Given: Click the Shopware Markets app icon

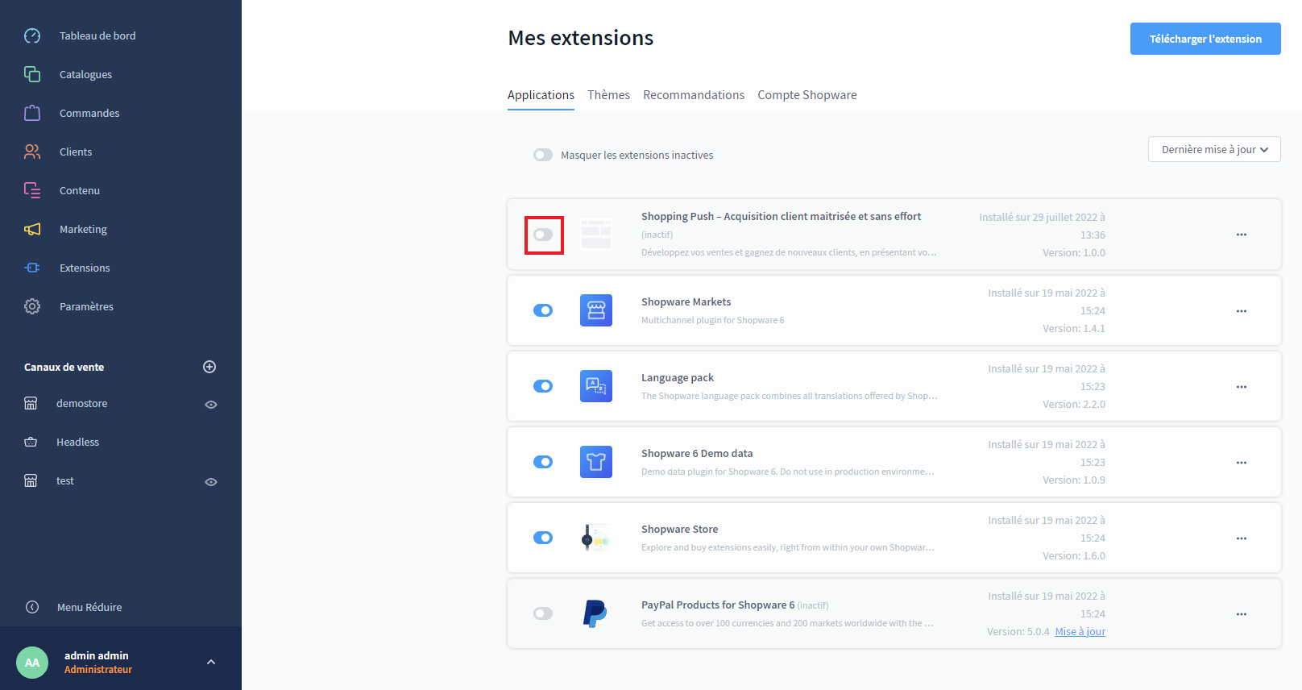Looking at the screenshot, I should [x=596, y=310].
